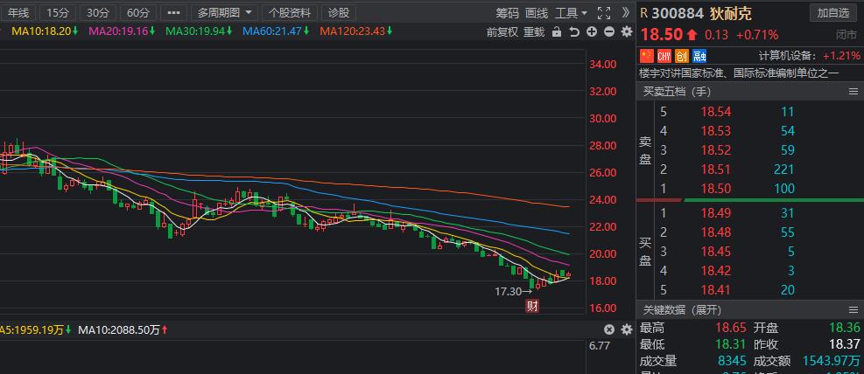The image size is (864, 374).
Task: Click sell level 3 price 18.52
Action: pyautogui.click(x=716, y=150)
